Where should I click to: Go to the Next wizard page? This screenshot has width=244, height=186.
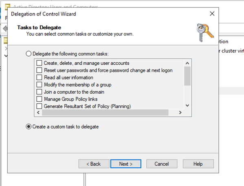[126, 164]
